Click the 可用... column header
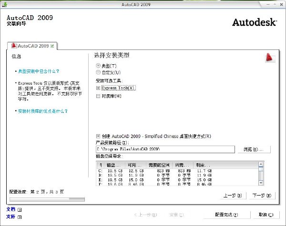The height and width of the screenshot is (226, 286). tap(135, 165)
